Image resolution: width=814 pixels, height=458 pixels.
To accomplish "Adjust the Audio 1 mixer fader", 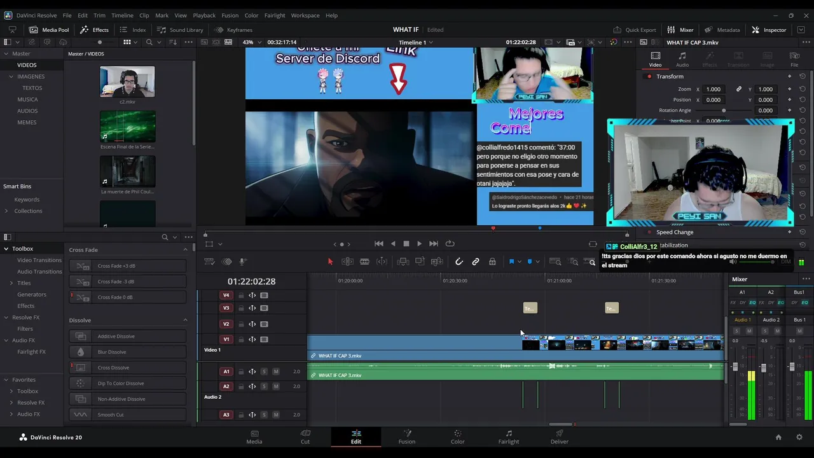I will pyautogui.click(x=735, y=367).
